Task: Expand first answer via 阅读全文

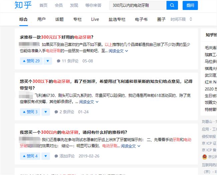Action: (118, 51)
